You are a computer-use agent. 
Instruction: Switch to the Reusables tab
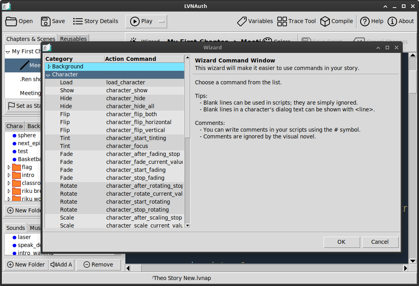tap(73, 39)
